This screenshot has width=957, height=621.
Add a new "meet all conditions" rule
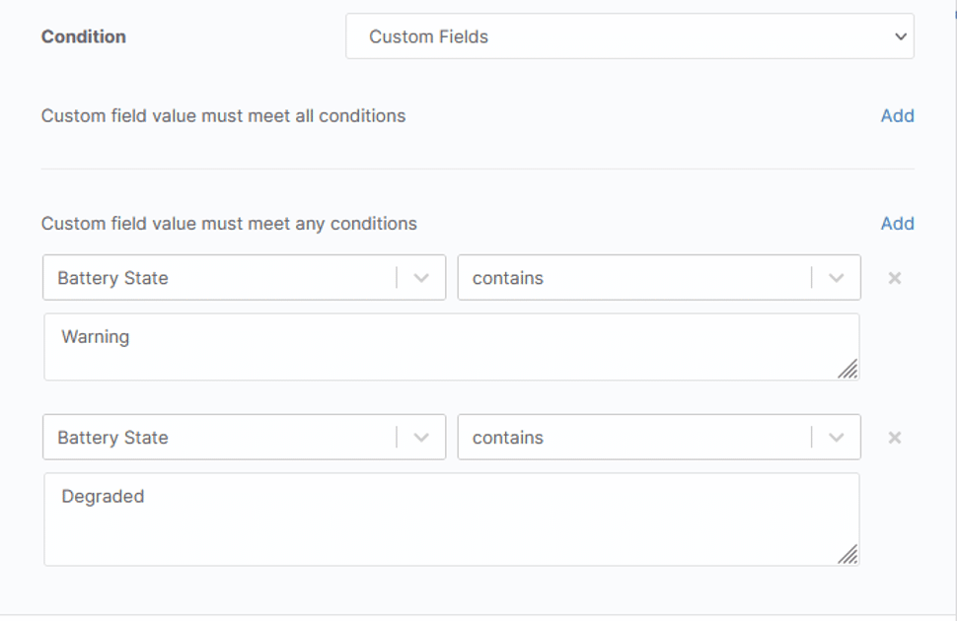(897, 115)
